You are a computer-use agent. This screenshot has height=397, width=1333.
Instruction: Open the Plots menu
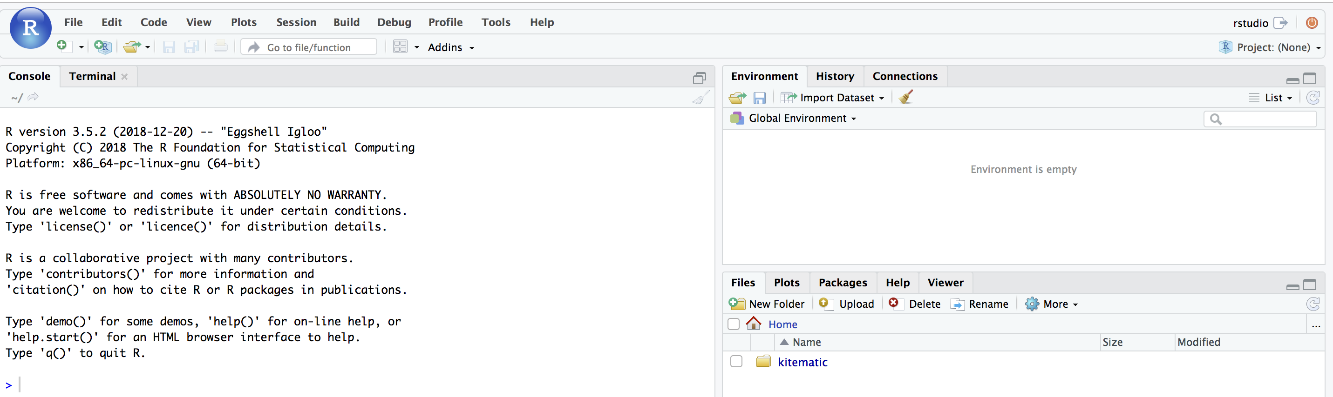(244, 22)
